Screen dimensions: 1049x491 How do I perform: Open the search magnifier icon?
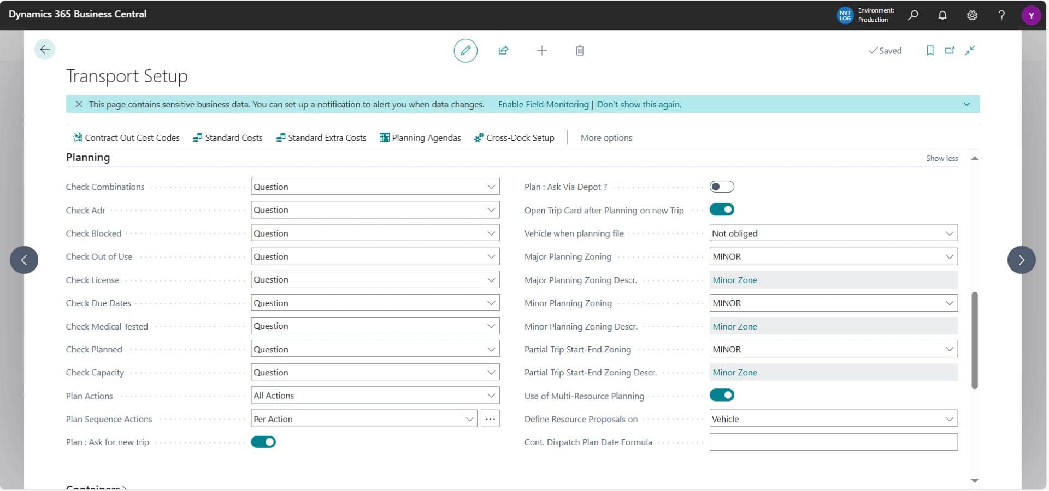912,15
